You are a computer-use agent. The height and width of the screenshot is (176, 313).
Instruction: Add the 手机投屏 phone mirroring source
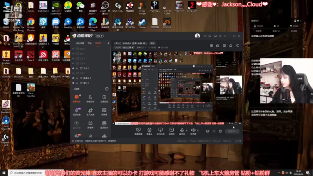click(160, 131)
